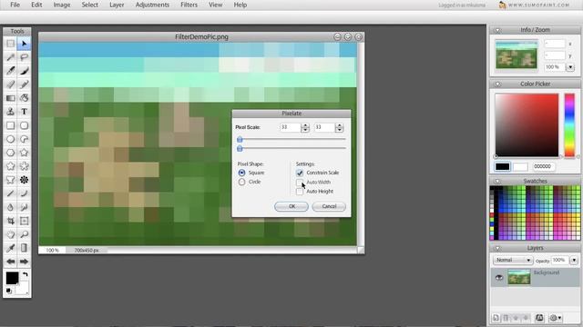
Task: Click Cancel in Pixelate dialog
Action: pyautogui.click(x=329, y=206)
